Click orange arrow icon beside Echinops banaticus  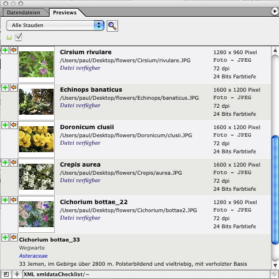14,88
